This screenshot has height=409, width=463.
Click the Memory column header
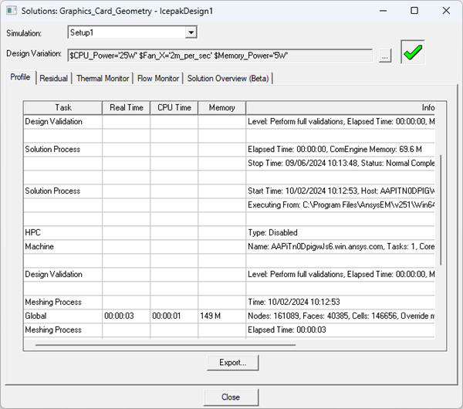[x=221, y=107]
